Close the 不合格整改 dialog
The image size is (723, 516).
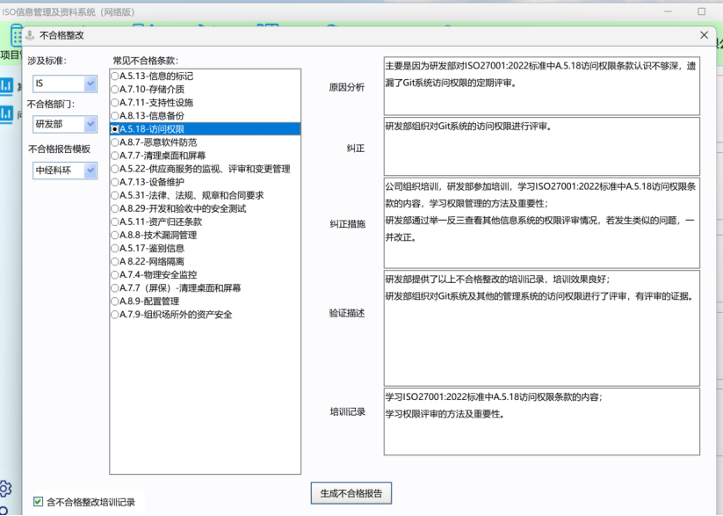[x=704, y=35]
